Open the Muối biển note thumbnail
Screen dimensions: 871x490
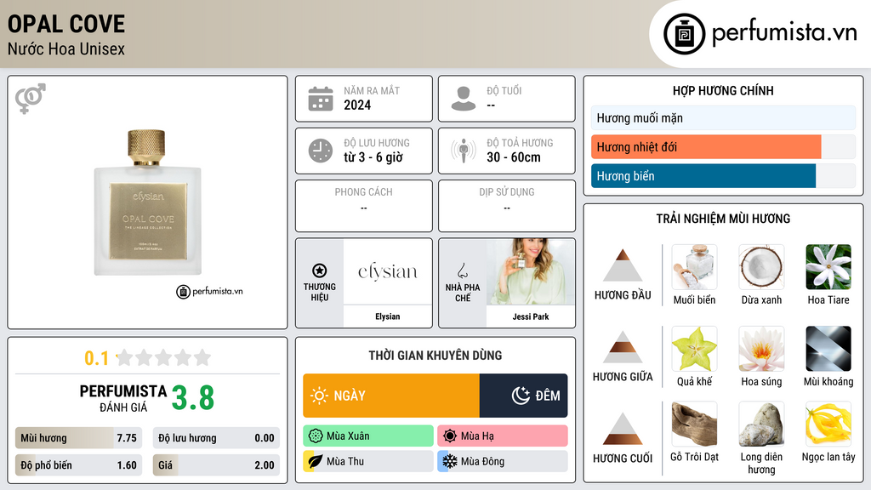[694, 267]
